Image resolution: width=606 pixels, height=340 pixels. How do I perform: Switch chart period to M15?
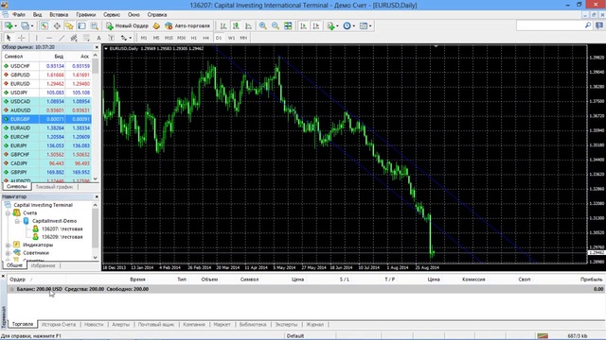pyautogui.click(x=169, y=38)
